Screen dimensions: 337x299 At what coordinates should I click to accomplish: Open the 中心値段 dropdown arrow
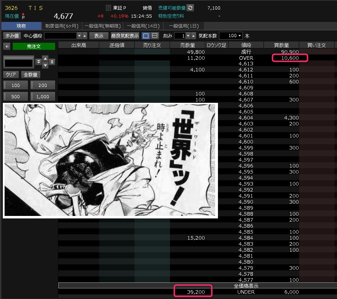point(79,36)
